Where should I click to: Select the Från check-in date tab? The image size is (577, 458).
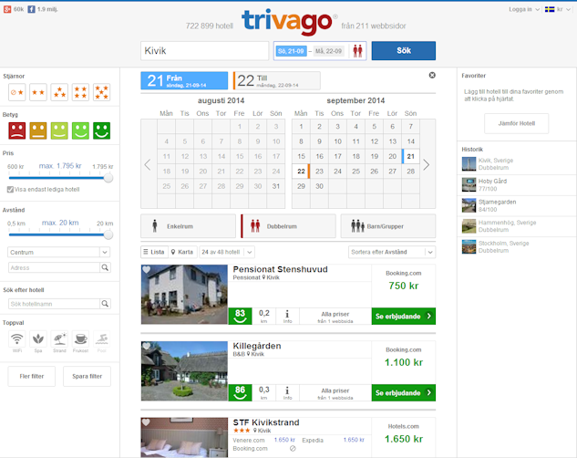click(x=184, y=80)
